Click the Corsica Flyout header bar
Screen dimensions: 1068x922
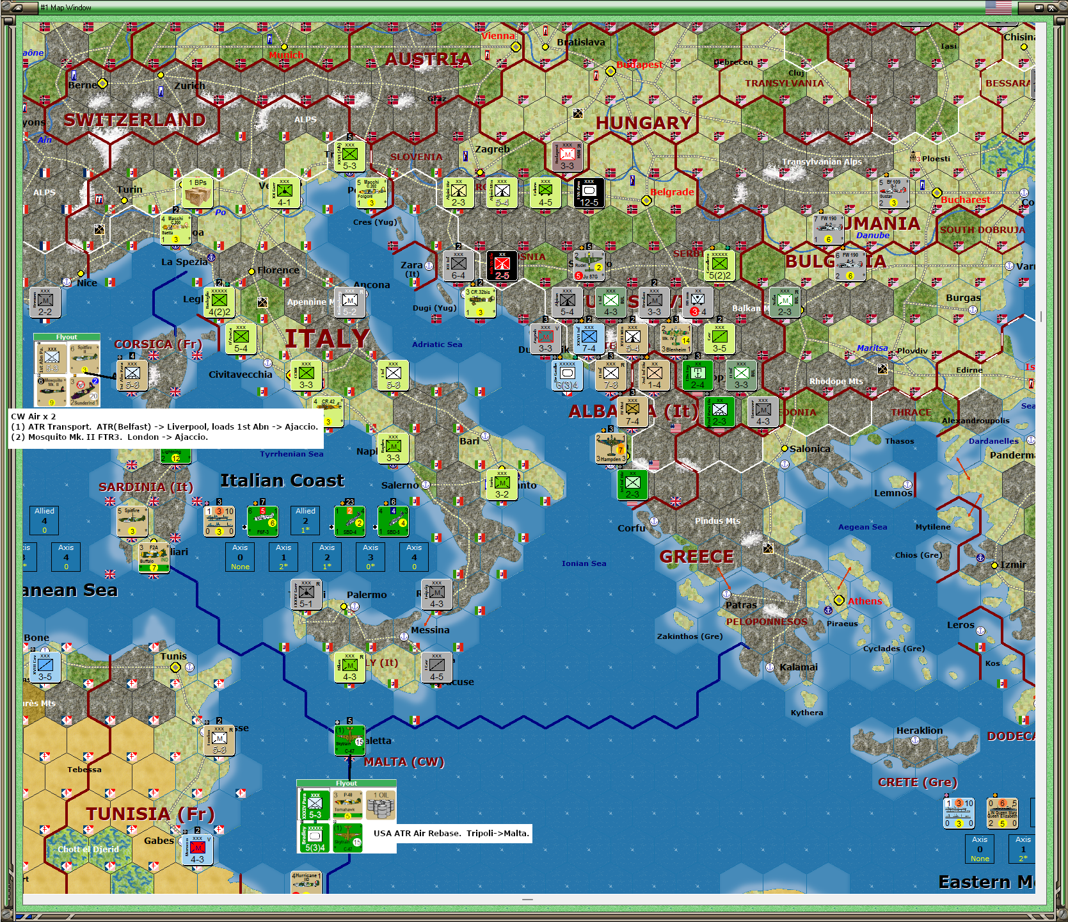point(67,337)
